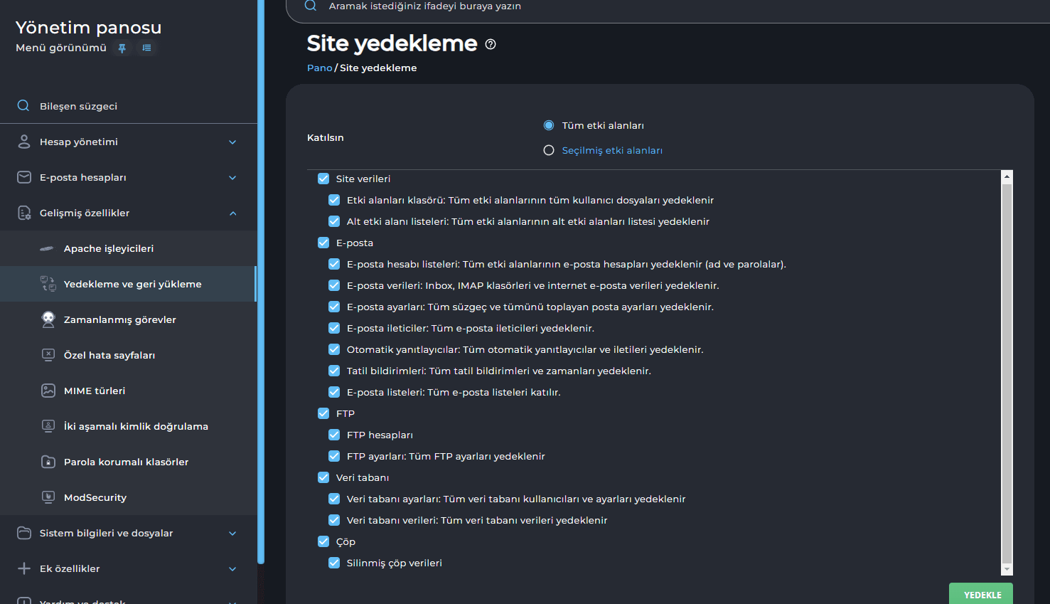Open the Özel hata sayfaları menu item
1050x604 pixels.
pos(109,355)
